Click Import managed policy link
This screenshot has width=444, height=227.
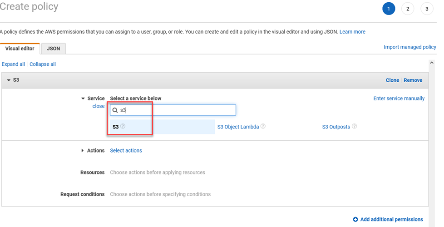coord(410,47)
